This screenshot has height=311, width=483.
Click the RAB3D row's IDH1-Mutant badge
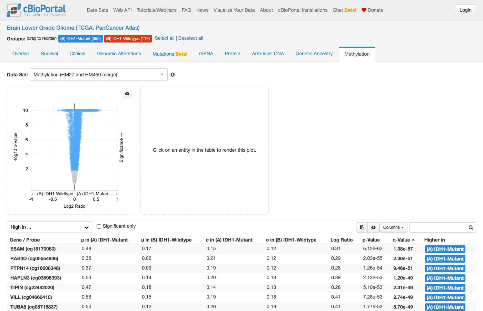445,259
